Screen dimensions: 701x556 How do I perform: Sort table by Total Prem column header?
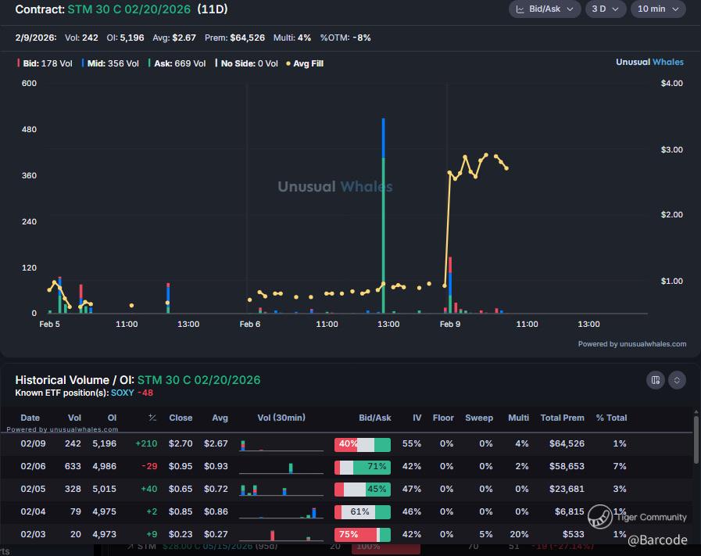point(562,418)
